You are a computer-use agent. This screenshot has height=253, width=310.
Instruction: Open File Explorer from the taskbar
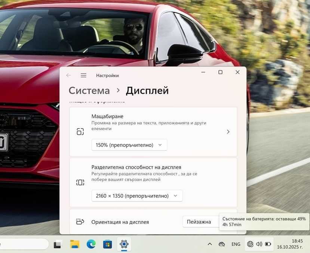[75, 244]
